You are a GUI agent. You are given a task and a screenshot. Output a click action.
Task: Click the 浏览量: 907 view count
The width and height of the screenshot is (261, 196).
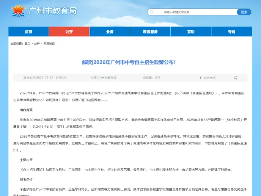point(151,78)
